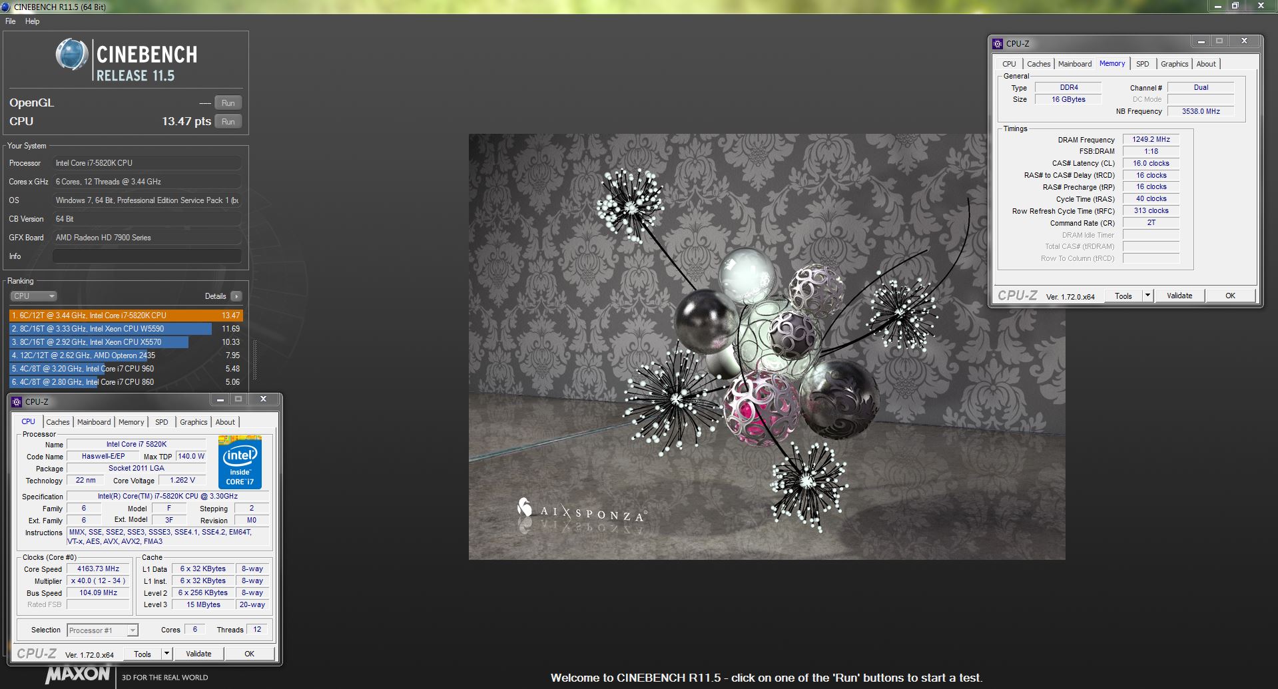Select ranking row 6 Core i7 860
The width and height of the screenshot is (1278, 689).
(126, 382)
